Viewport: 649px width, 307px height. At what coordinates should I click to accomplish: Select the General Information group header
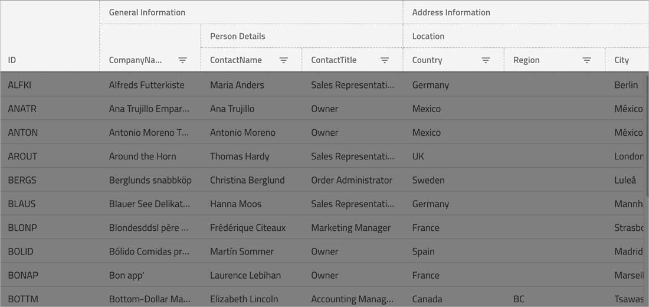pyautogui.click(x=147, y=12)
